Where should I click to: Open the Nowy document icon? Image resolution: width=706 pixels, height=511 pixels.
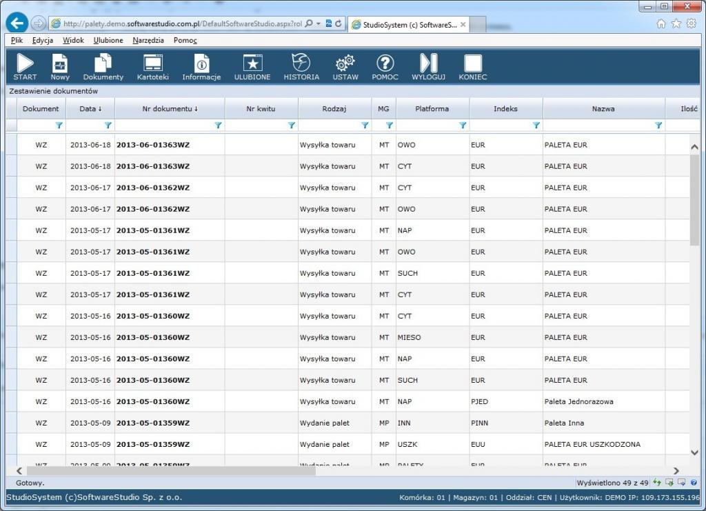click(x=60, y=64)
